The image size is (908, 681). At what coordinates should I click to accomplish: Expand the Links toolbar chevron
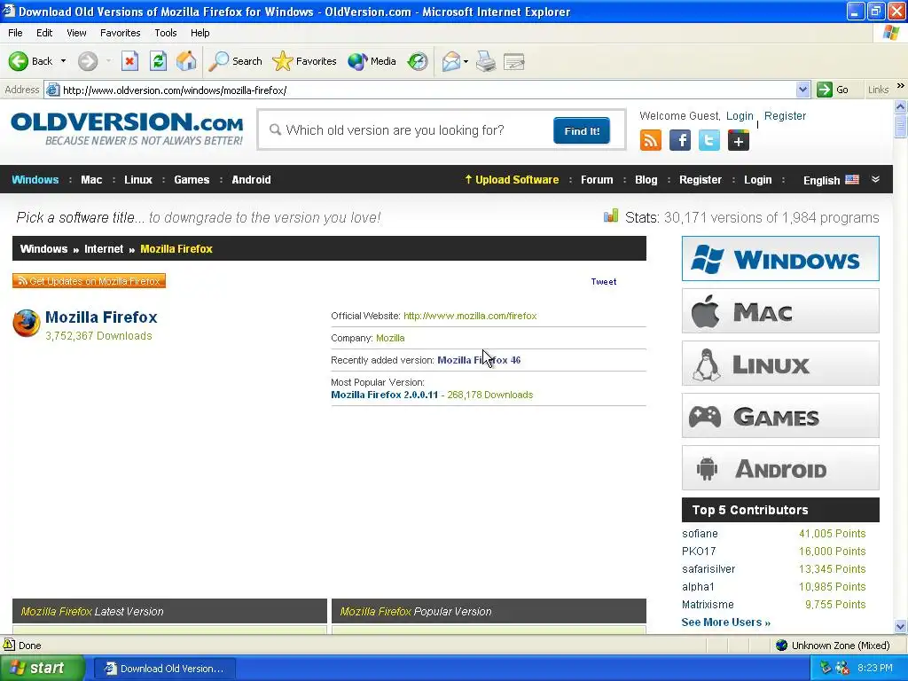(901, 86)
